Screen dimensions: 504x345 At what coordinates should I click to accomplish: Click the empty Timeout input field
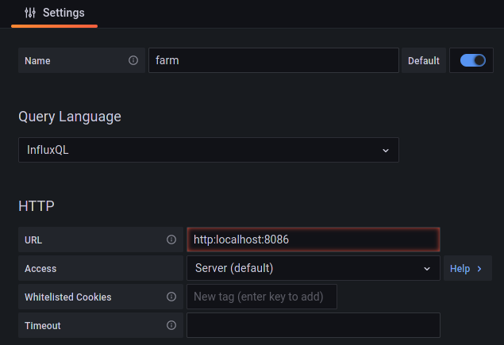click(x=313, y=325)
